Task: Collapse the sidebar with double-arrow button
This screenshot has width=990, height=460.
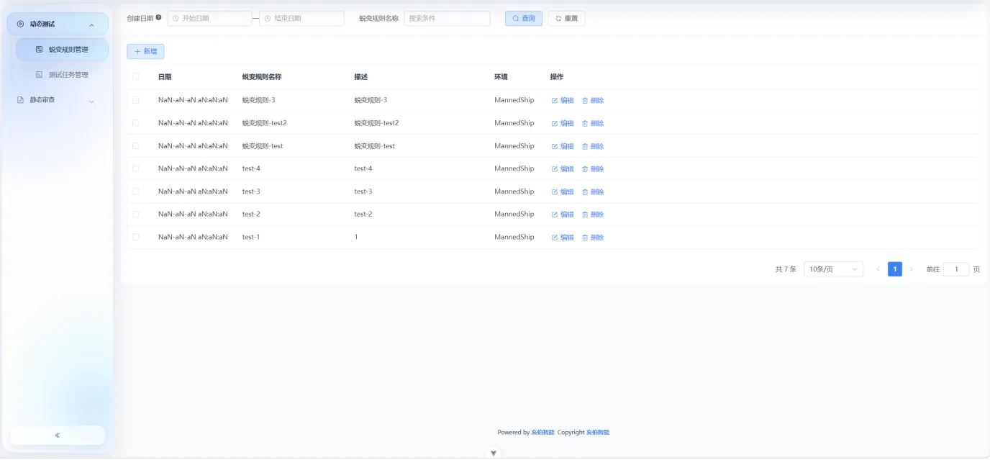Action: (x=58, y=435)
